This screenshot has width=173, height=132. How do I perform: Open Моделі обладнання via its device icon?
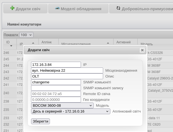click(57, 8)
